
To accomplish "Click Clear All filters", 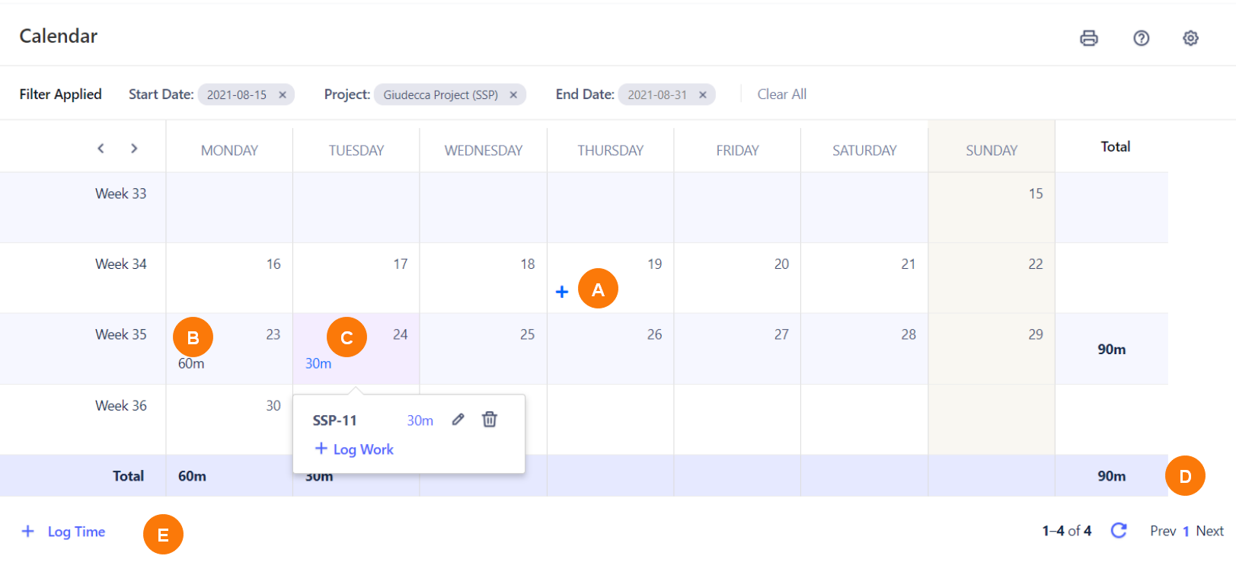I will [781, 94].
